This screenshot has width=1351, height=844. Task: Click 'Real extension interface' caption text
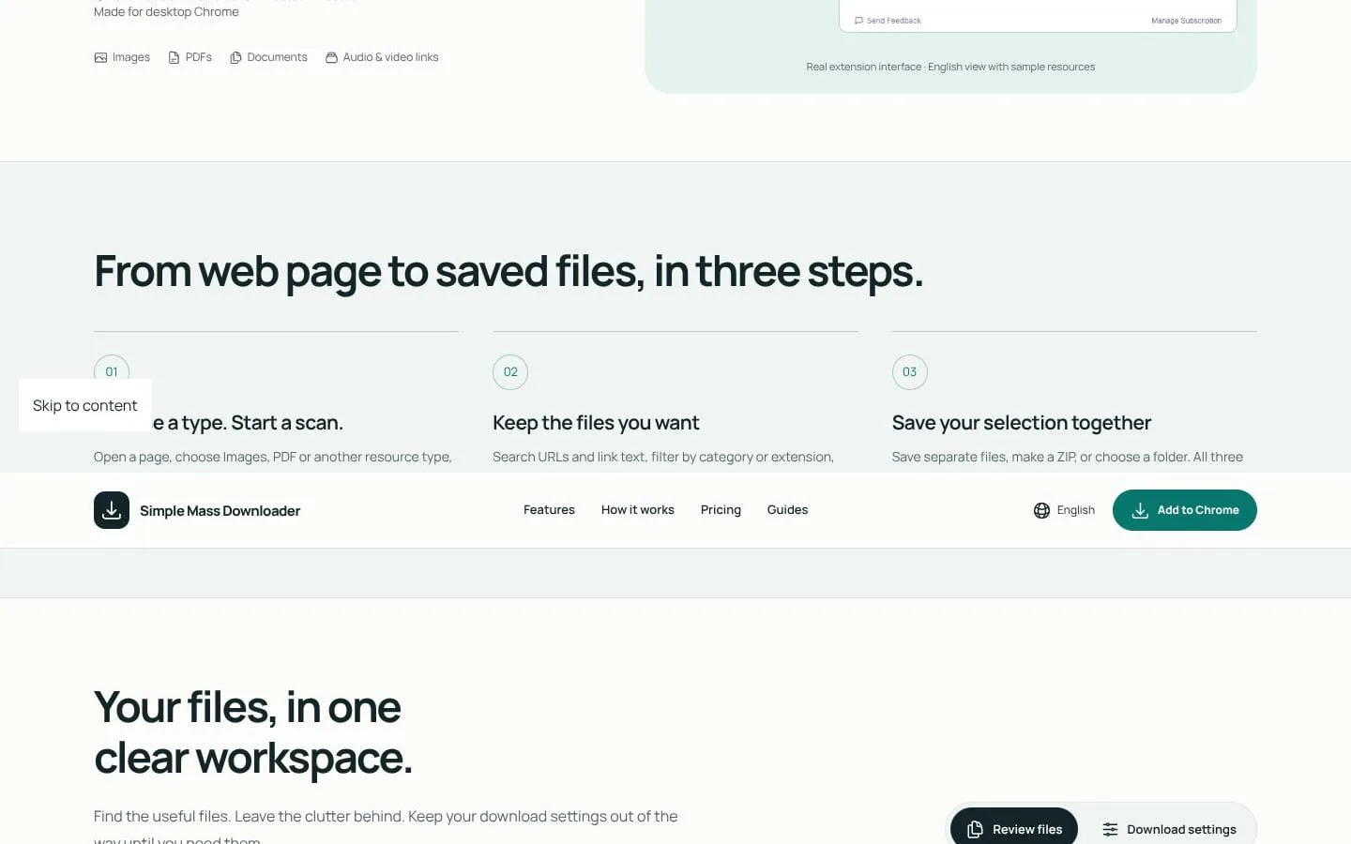point(950,67)
